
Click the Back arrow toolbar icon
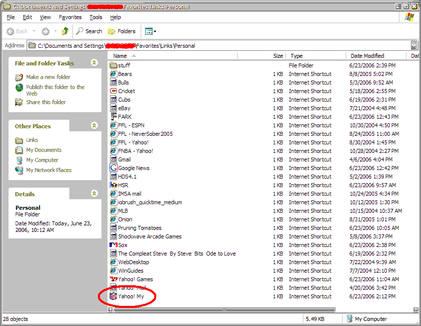[x=10, y=32]
